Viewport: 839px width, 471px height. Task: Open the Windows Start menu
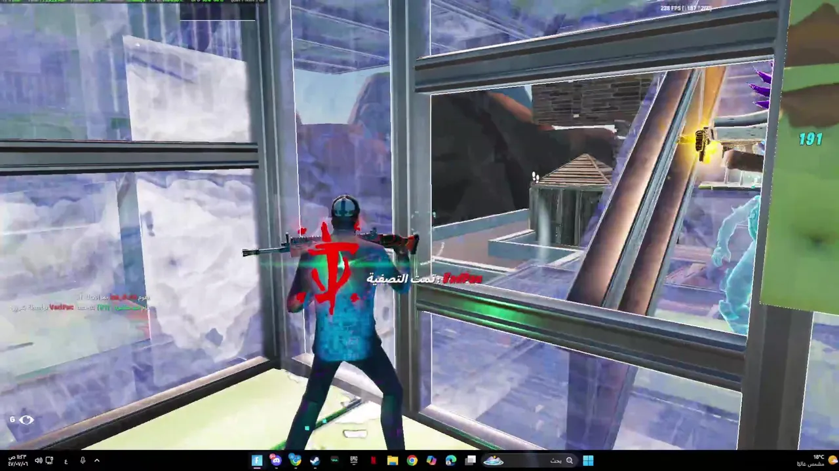588,461
